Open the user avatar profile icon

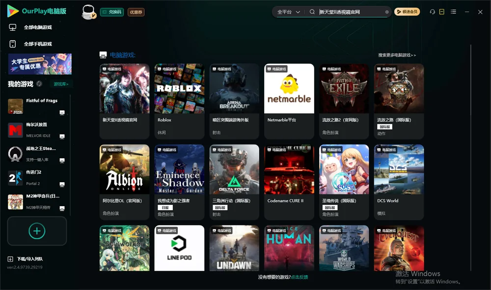88,12
